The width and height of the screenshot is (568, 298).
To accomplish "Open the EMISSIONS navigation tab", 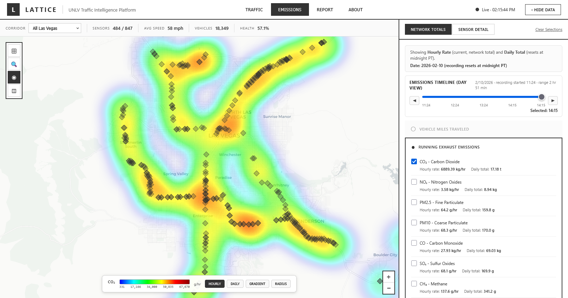I will 290,10.
